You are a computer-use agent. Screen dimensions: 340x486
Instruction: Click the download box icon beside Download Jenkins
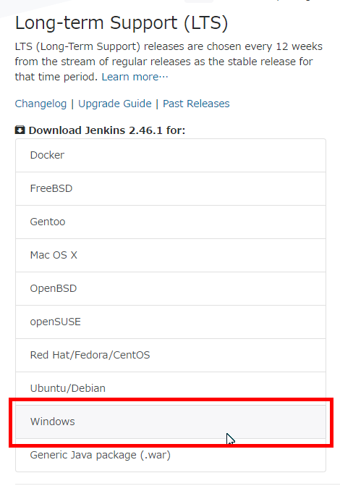click(20, 130)
